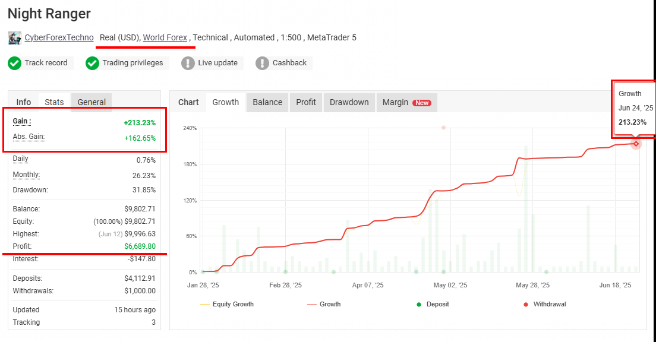Screen dimensions: 656x342
Task: Click the Margin tab New badge
Action: click(422, 103)
